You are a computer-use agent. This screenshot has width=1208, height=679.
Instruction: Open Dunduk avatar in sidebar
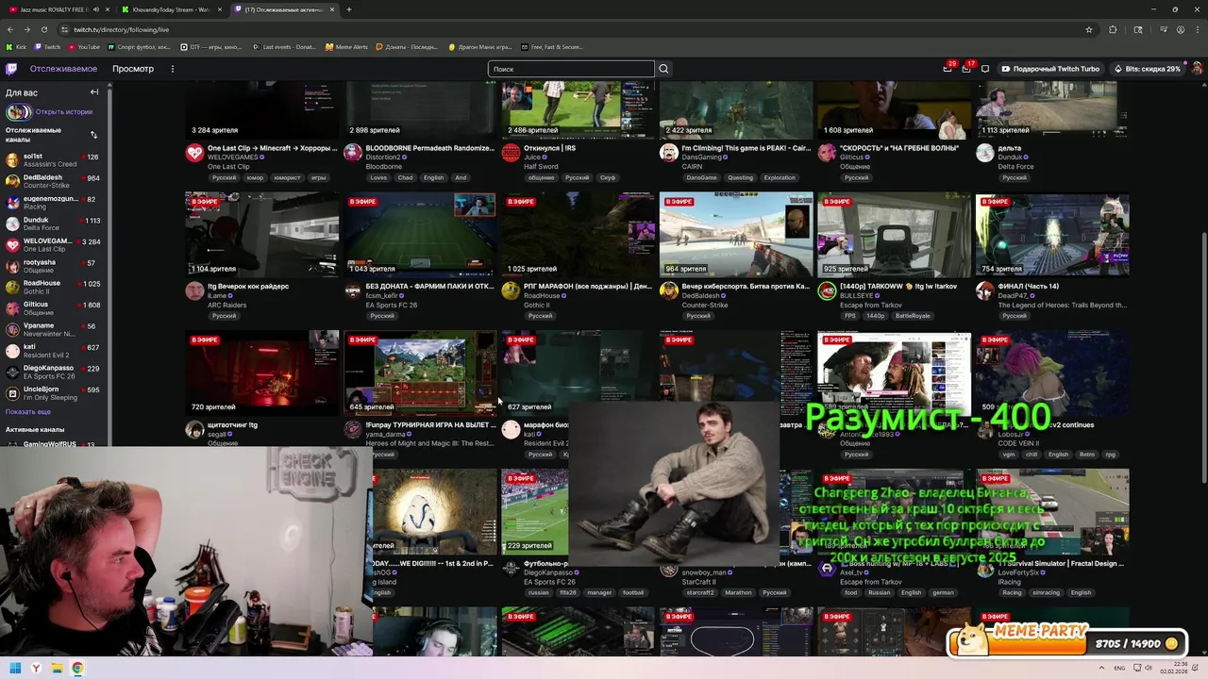(x=12, y=224)
